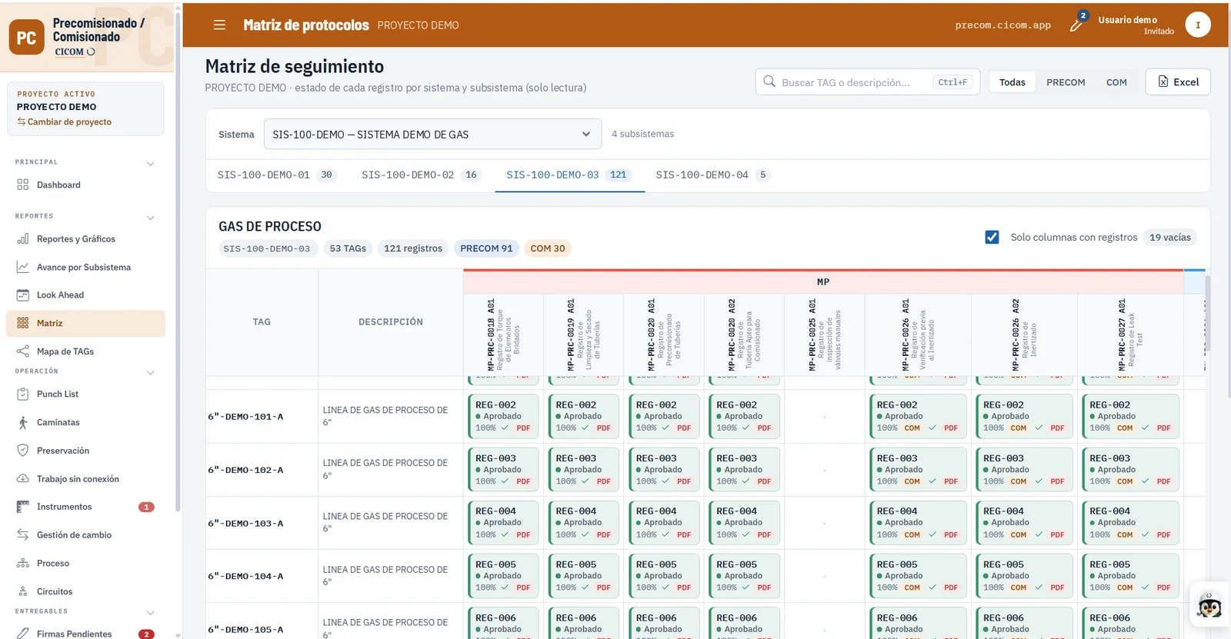Click the DESCRIPCIÓN column header
Viewport: 1231px width, 639px height.
tap(391, 322)
